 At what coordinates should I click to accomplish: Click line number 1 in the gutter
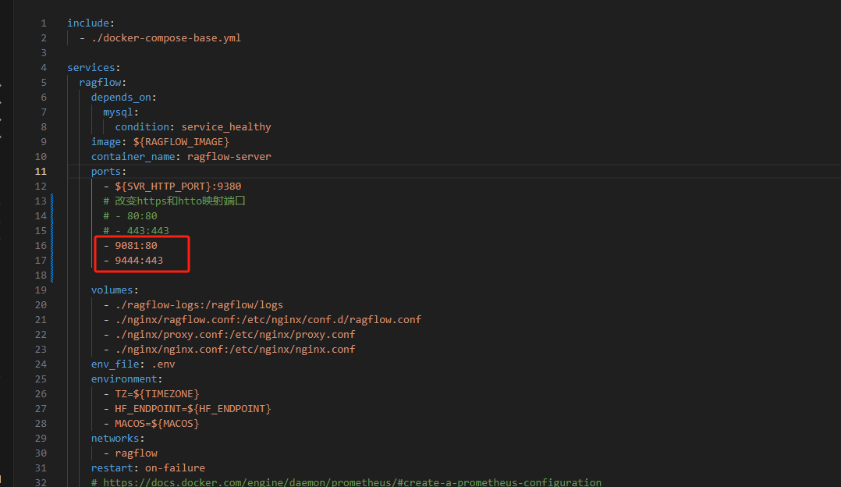44,23
